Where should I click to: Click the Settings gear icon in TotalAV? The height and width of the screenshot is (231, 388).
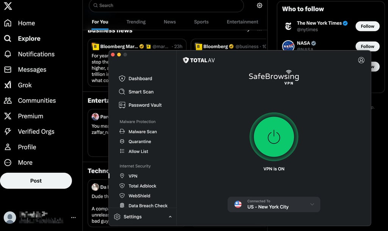click(117, 217)
